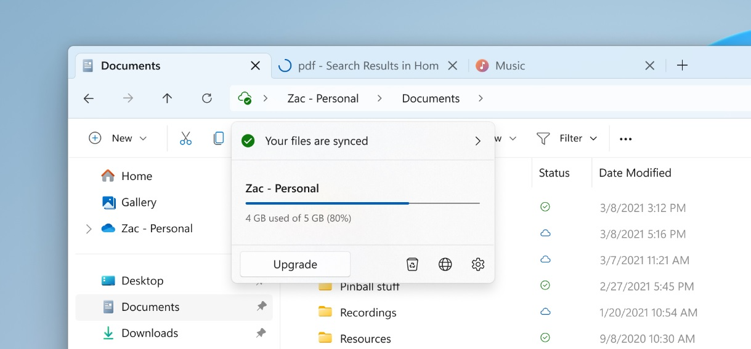Refresh the current folder
The height and width of the screenshot is (349, 751).
(x=207, y=98)
